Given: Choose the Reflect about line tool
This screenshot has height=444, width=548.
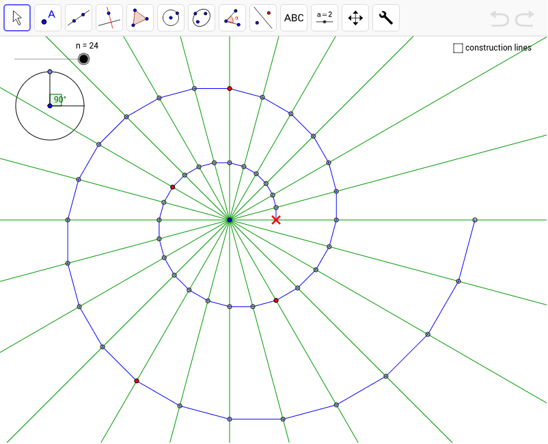Looking at the screenshot, I should 263,18.
